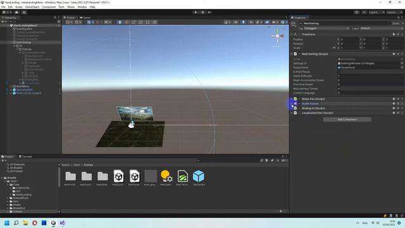Click the Scale Y input field
This screenshot has height=228, width=405.
click(372, 48)
